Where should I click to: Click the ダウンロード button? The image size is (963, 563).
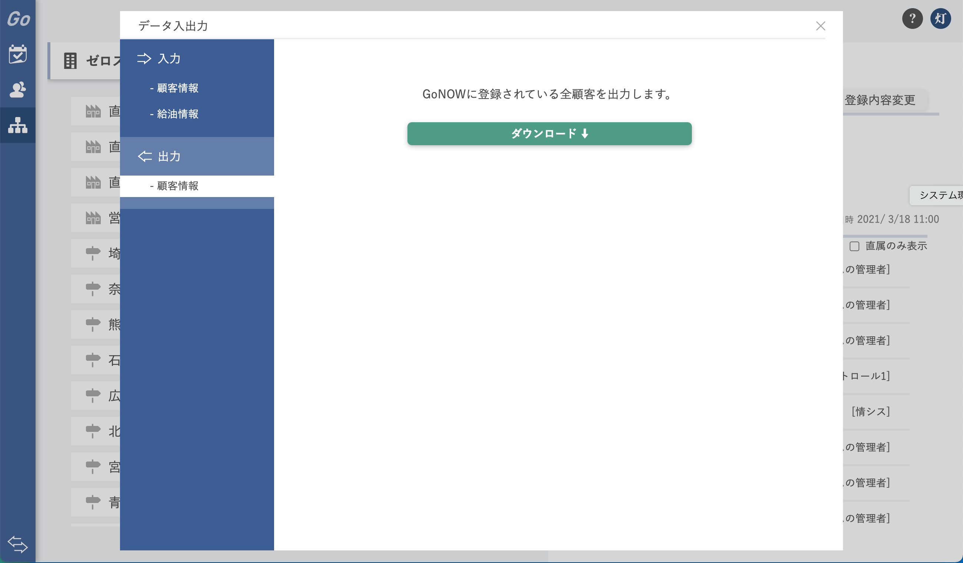pos(550,133)
